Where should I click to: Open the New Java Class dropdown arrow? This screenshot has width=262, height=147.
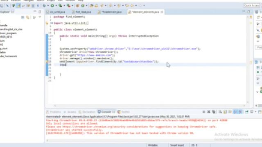pos(86,6)
